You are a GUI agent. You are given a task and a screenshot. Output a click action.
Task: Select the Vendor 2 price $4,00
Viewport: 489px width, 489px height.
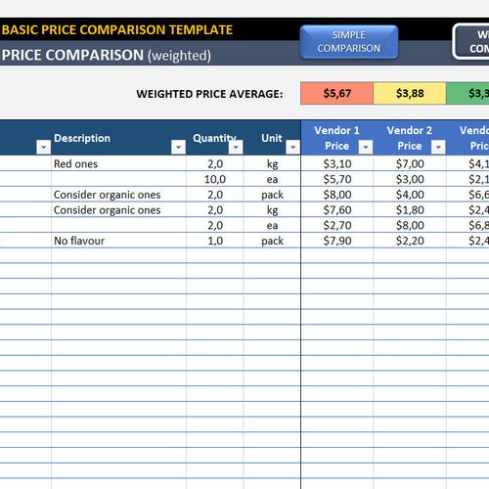(410, 195)
